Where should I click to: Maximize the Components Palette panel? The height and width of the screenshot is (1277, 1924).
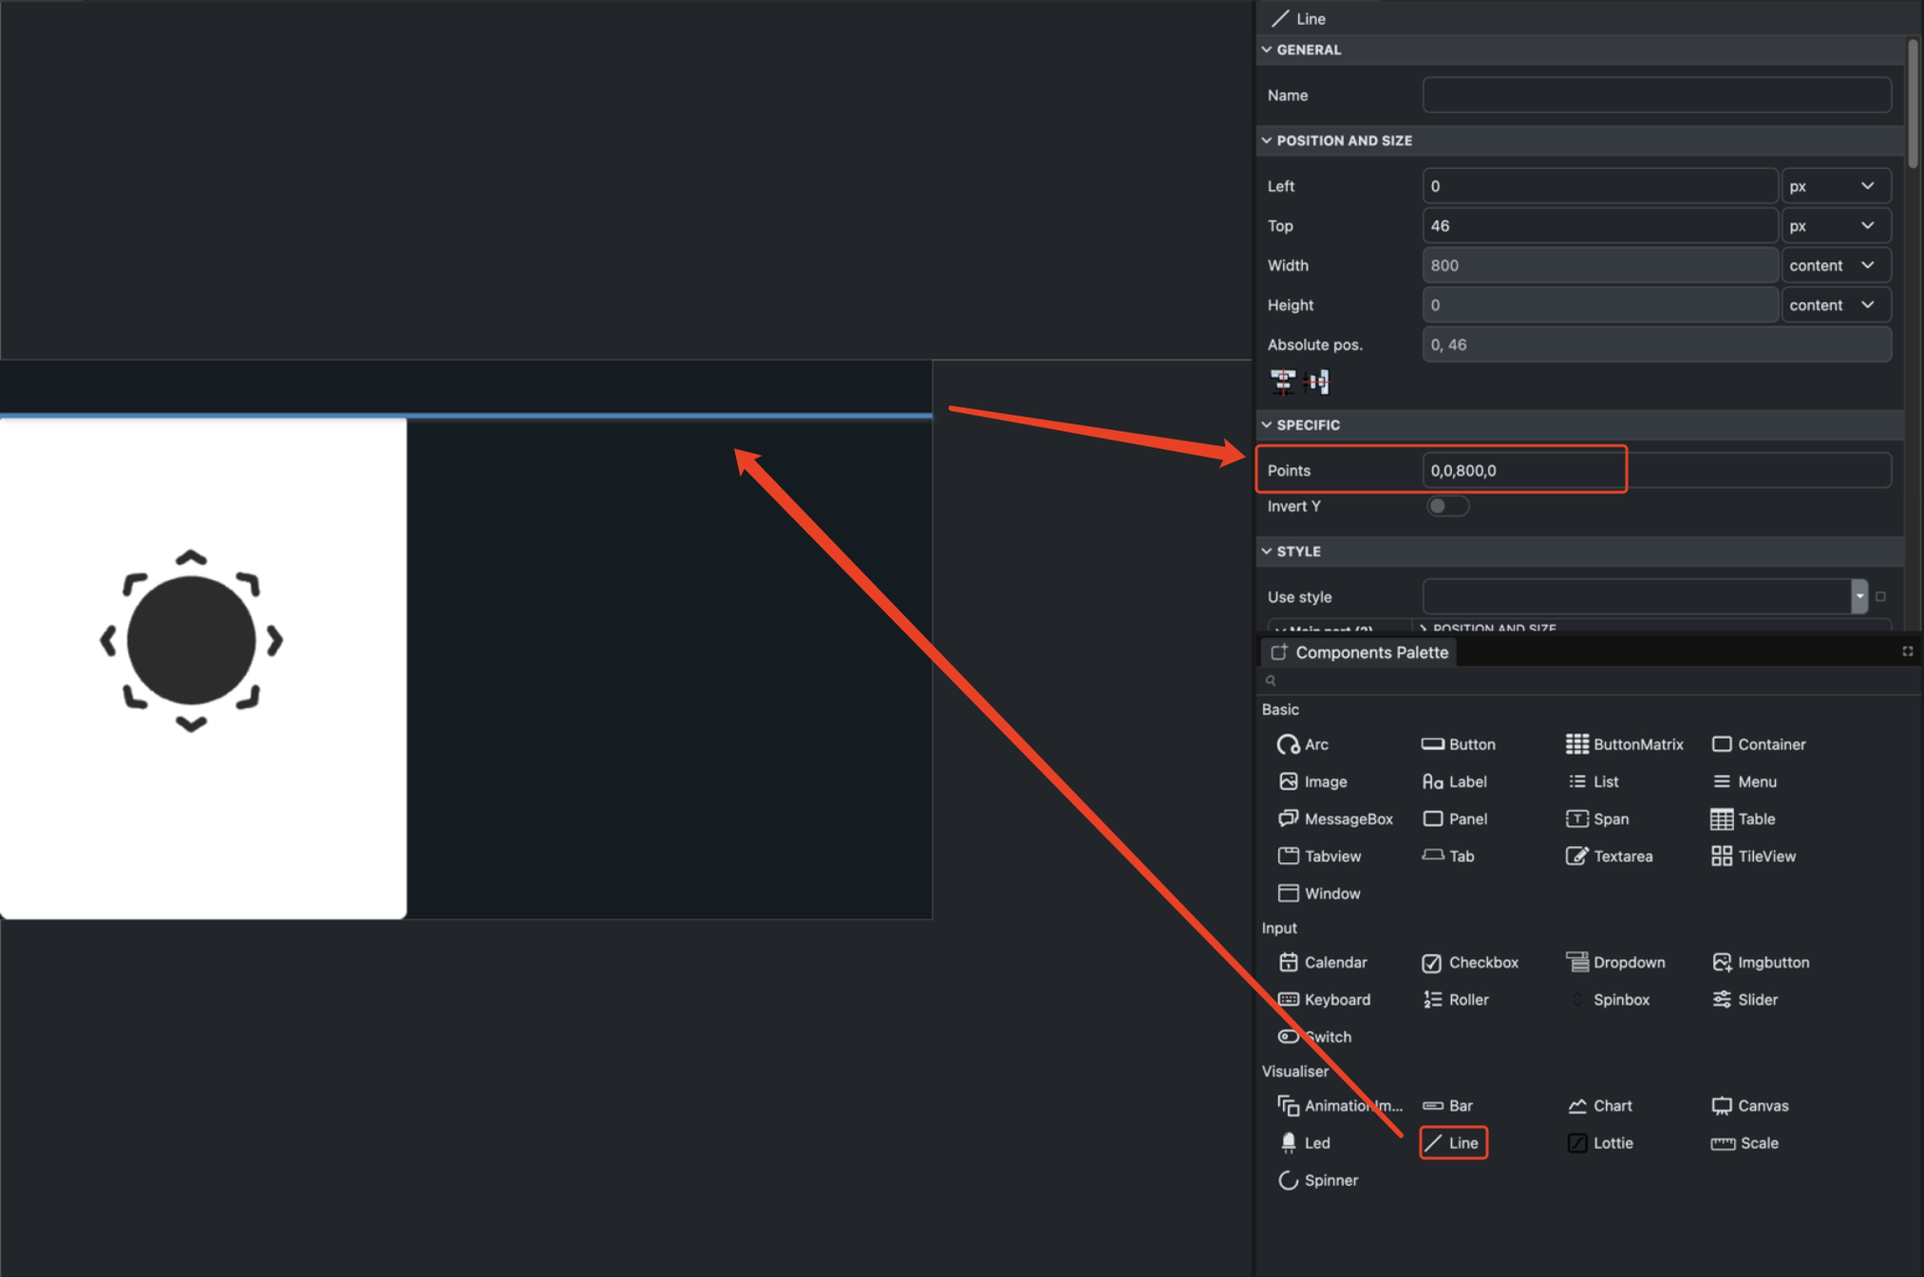pos(1907,651)
